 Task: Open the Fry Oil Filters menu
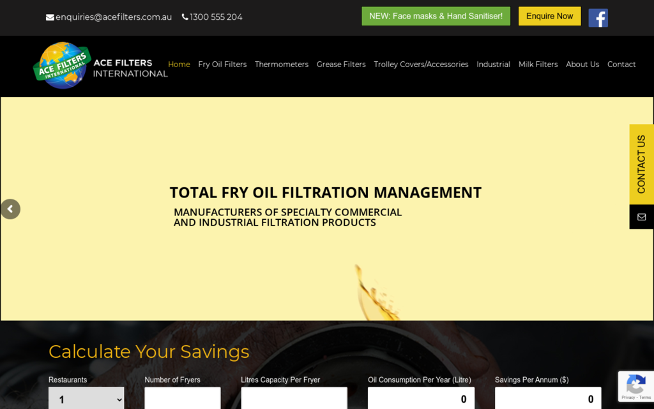click(222, 65)
